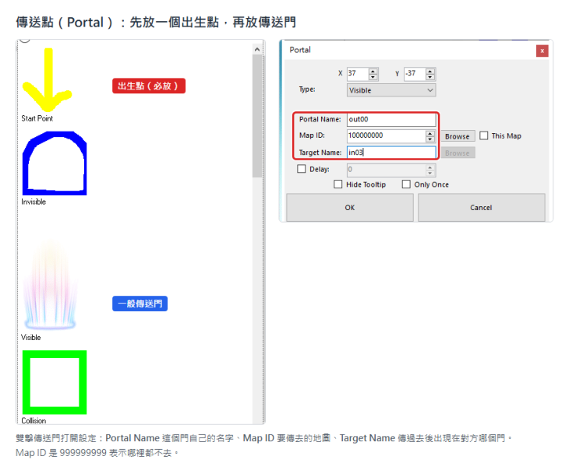Click the Browse button beside Map ID

click(458, 136)
